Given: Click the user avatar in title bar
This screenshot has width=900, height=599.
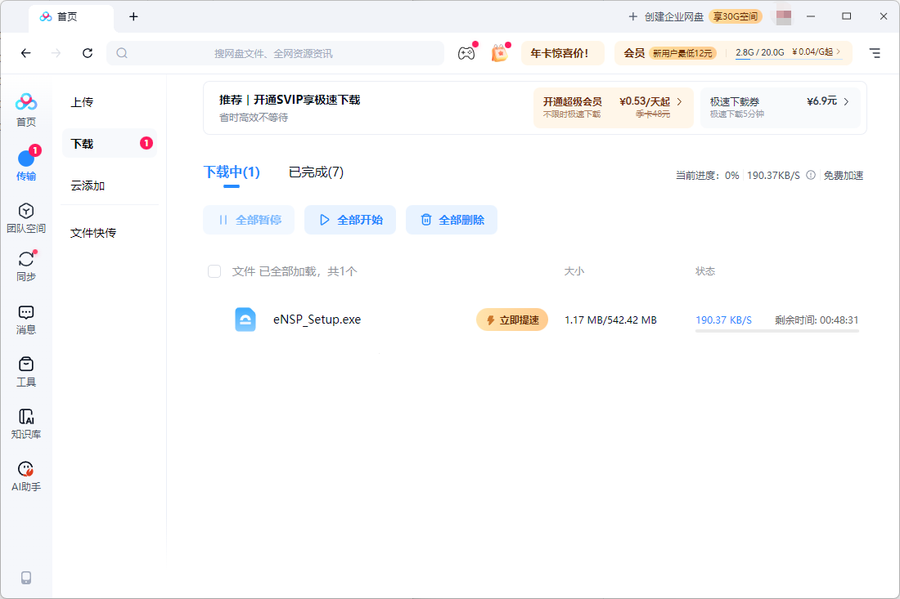Looking at the screenshot, I should pos(784,16).
